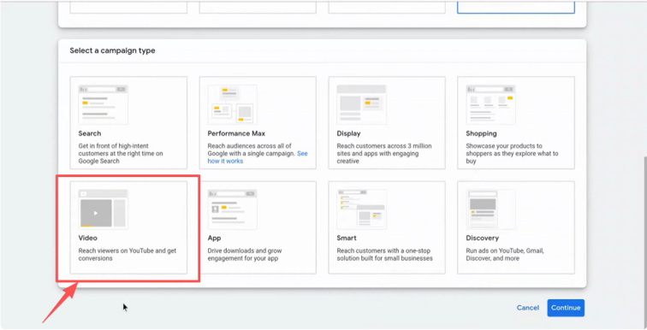Screen dimensions: 647x330
Task: Click the Smart campaign illustration icon
Action: coord(361,209)
